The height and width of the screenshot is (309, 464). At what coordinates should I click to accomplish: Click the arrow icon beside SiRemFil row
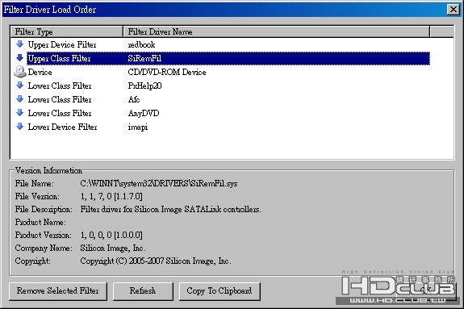(20, 58)
